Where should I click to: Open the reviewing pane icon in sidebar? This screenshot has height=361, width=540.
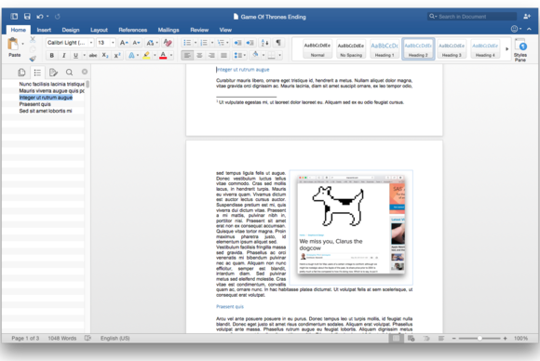click(53, 73)
